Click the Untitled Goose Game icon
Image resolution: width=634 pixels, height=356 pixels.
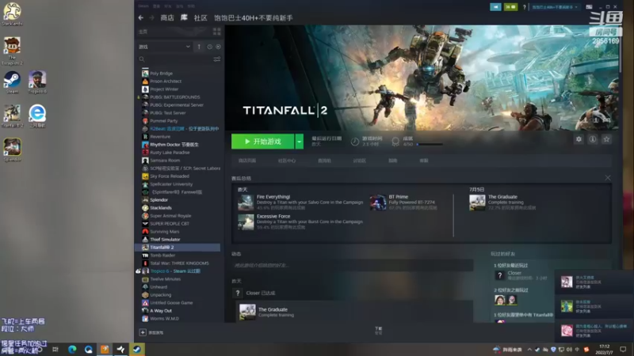tap(145, 303)
